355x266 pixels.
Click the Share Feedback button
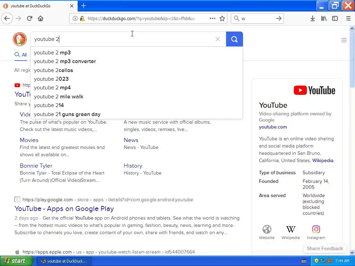pyautogui.click(x=325, y=248)
